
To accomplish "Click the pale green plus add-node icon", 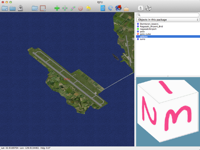I will click(65, 8).
